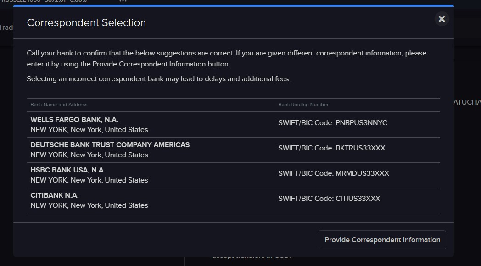The height and width of the screenshot is (266, 481).
Task: Open the three-dot menu above the dialog
Action: [x=123, y=1]
